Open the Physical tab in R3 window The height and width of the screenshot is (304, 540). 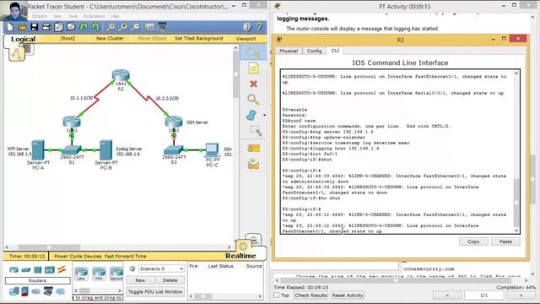coord(289,51)
